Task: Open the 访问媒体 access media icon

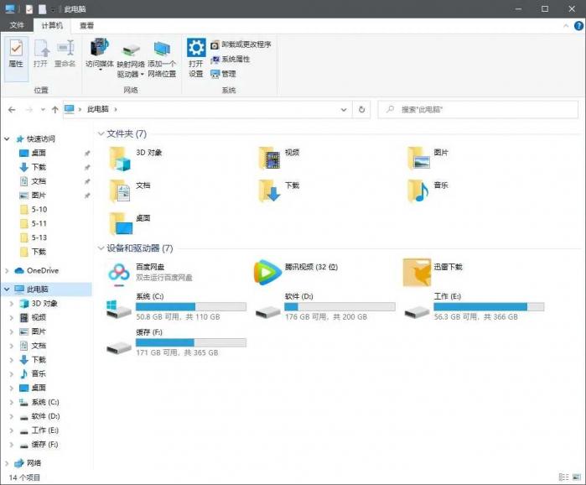Action: pyautogui.click(x=100, y=54)
